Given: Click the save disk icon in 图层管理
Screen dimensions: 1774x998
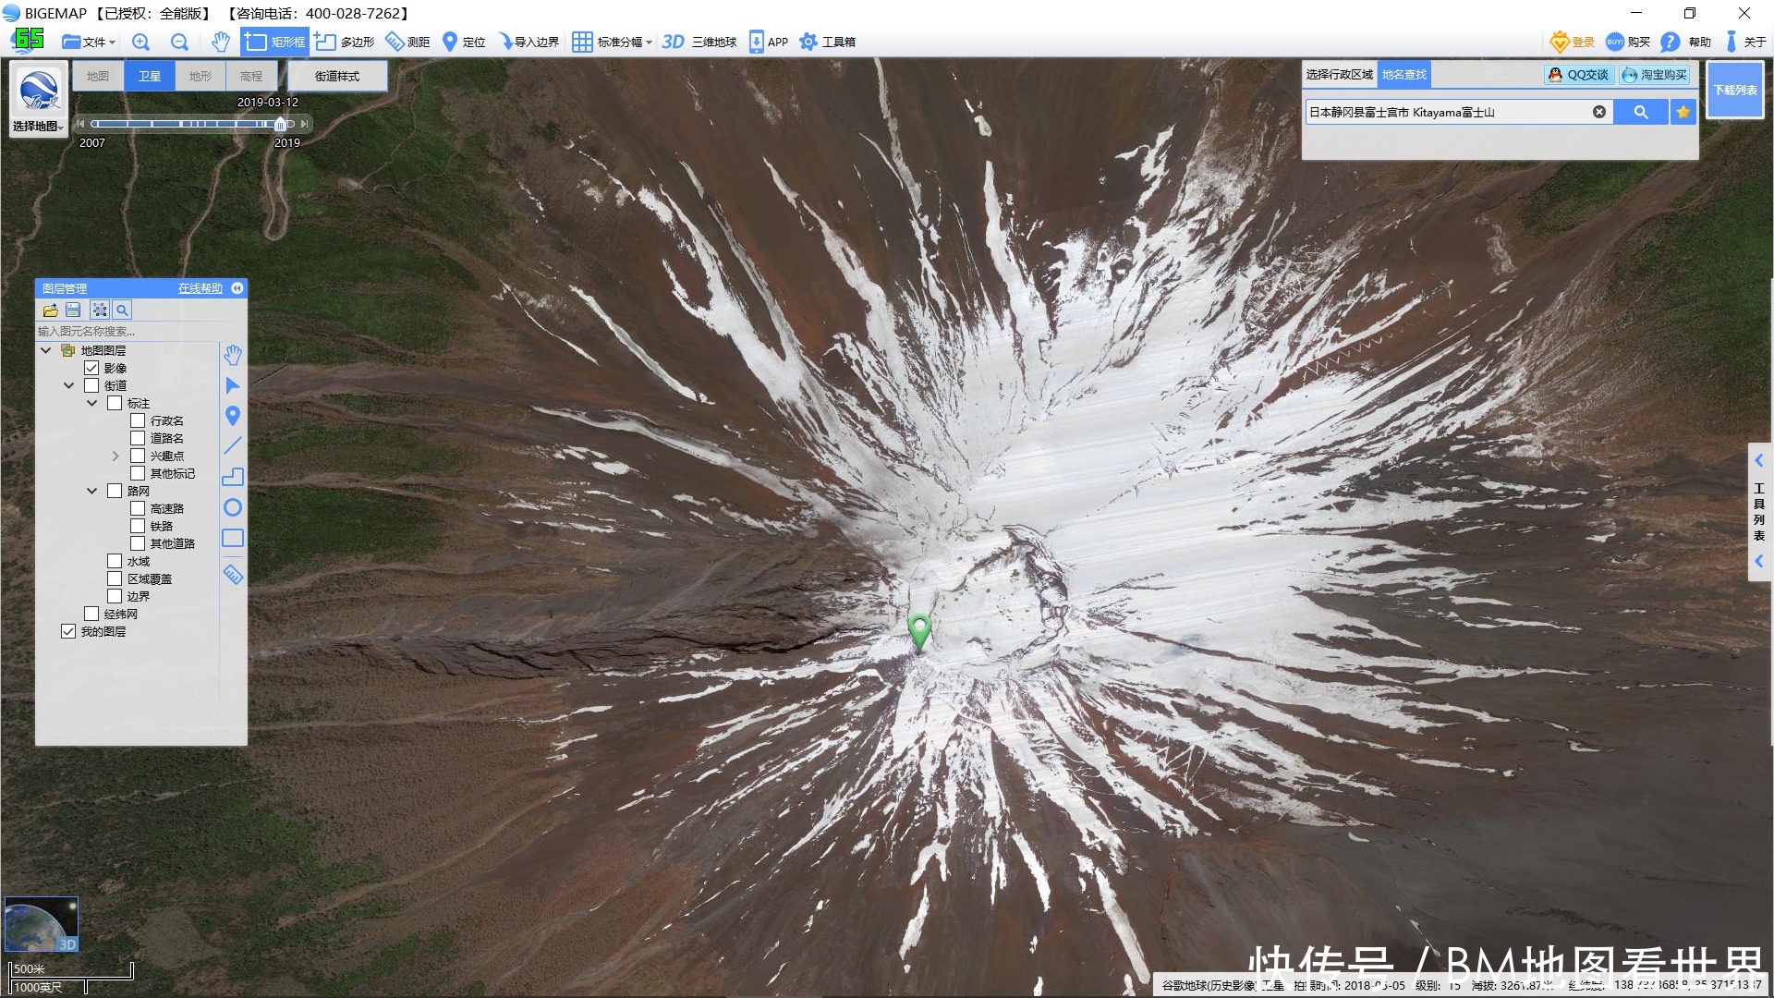Looking at the screenshot, I should tap(74, 310).
